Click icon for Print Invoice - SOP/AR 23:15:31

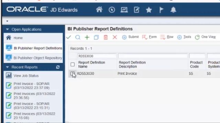tap(9, 106)
